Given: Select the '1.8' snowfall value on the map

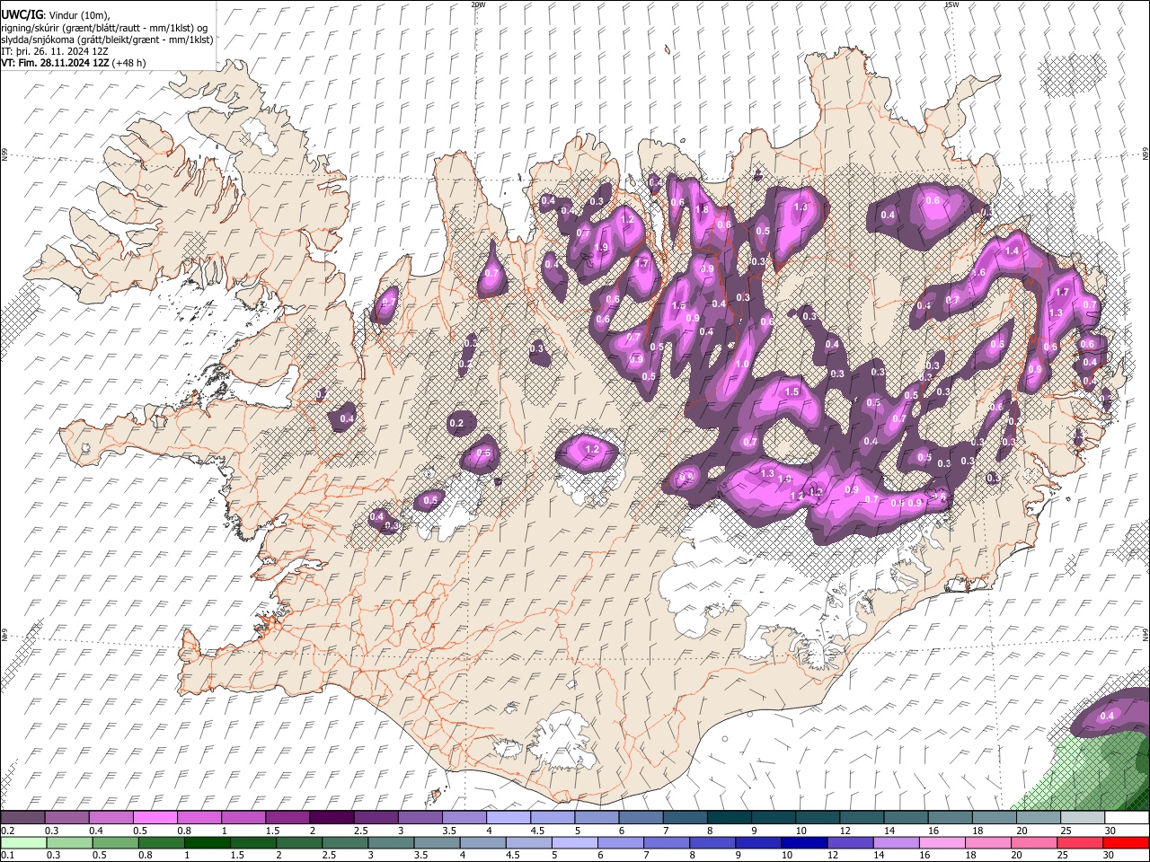Looking at the screenshot, I should coord(703,209).
